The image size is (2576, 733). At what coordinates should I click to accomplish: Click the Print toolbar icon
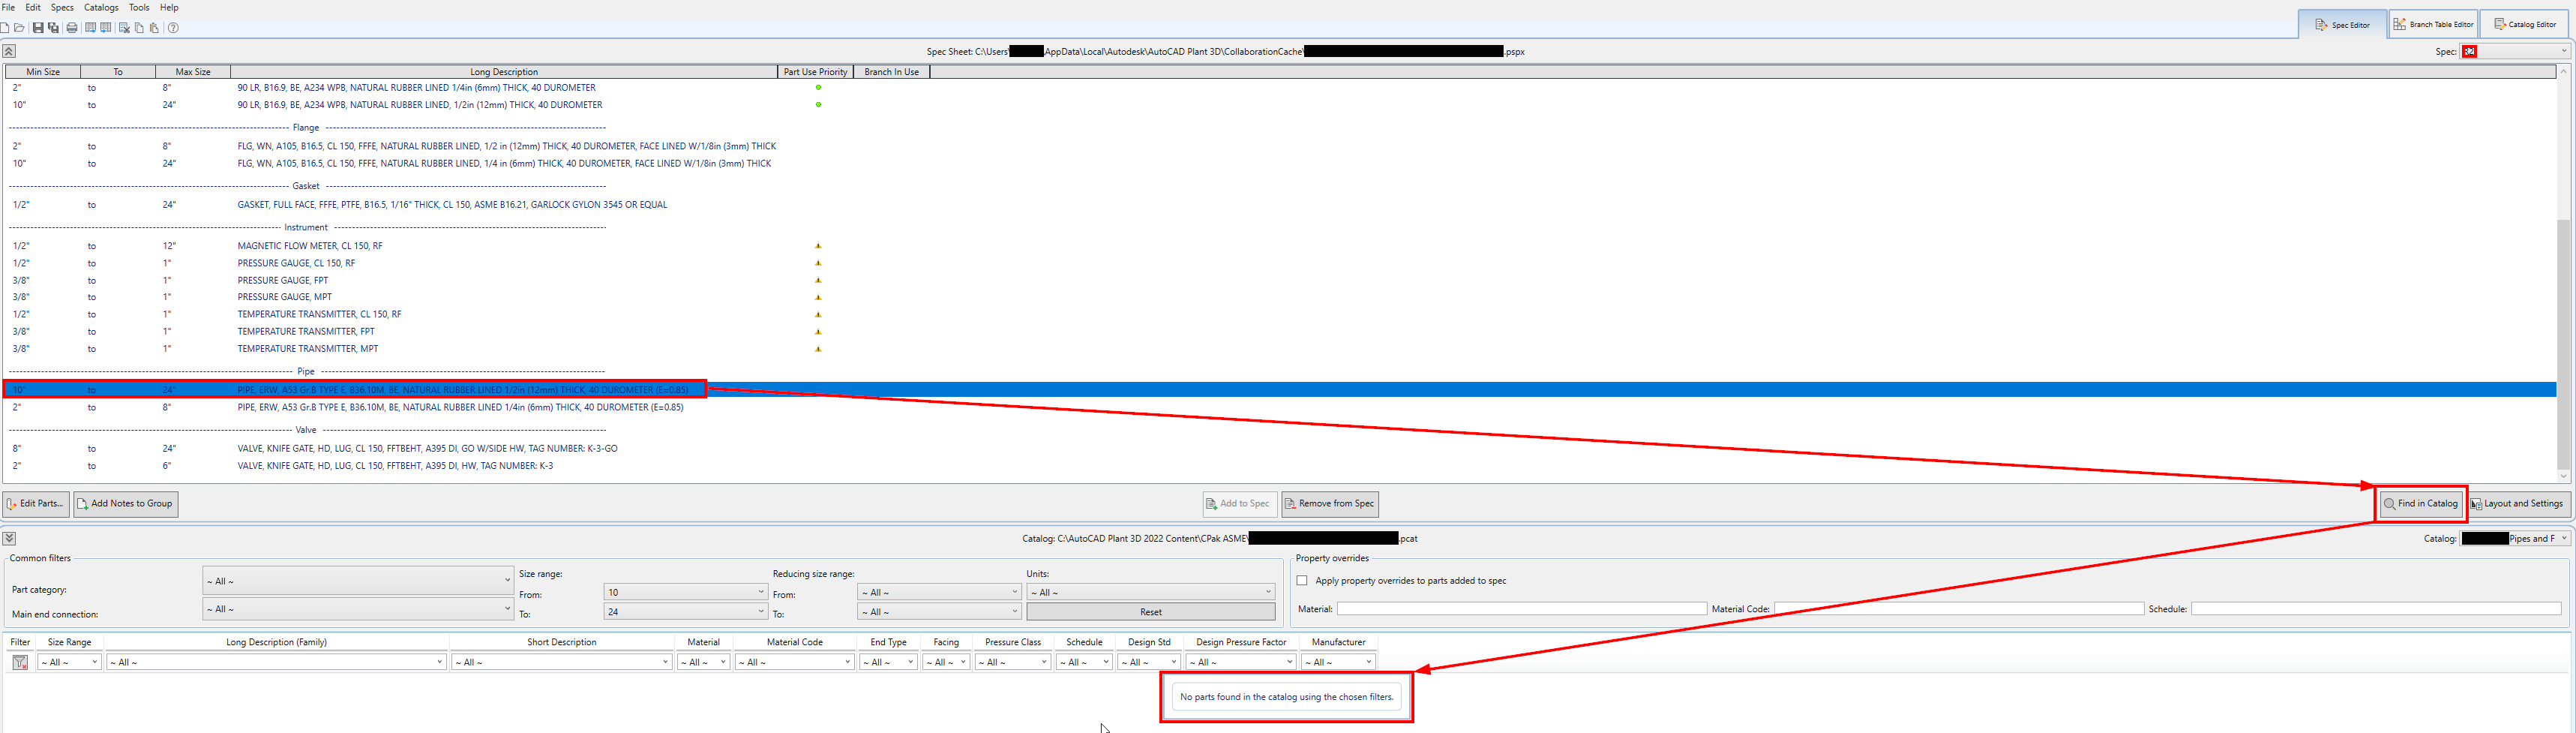(72, 28)
